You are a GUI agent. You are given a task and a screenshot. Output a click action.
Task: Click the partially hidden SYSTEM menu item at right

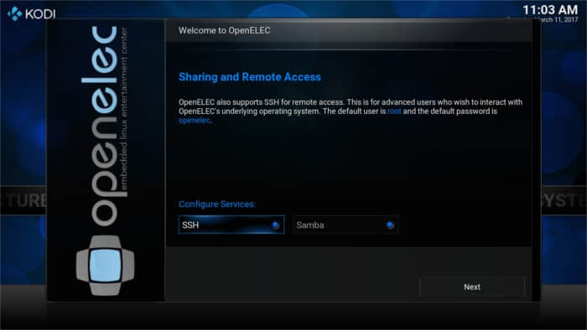click(x=564, y=200)
